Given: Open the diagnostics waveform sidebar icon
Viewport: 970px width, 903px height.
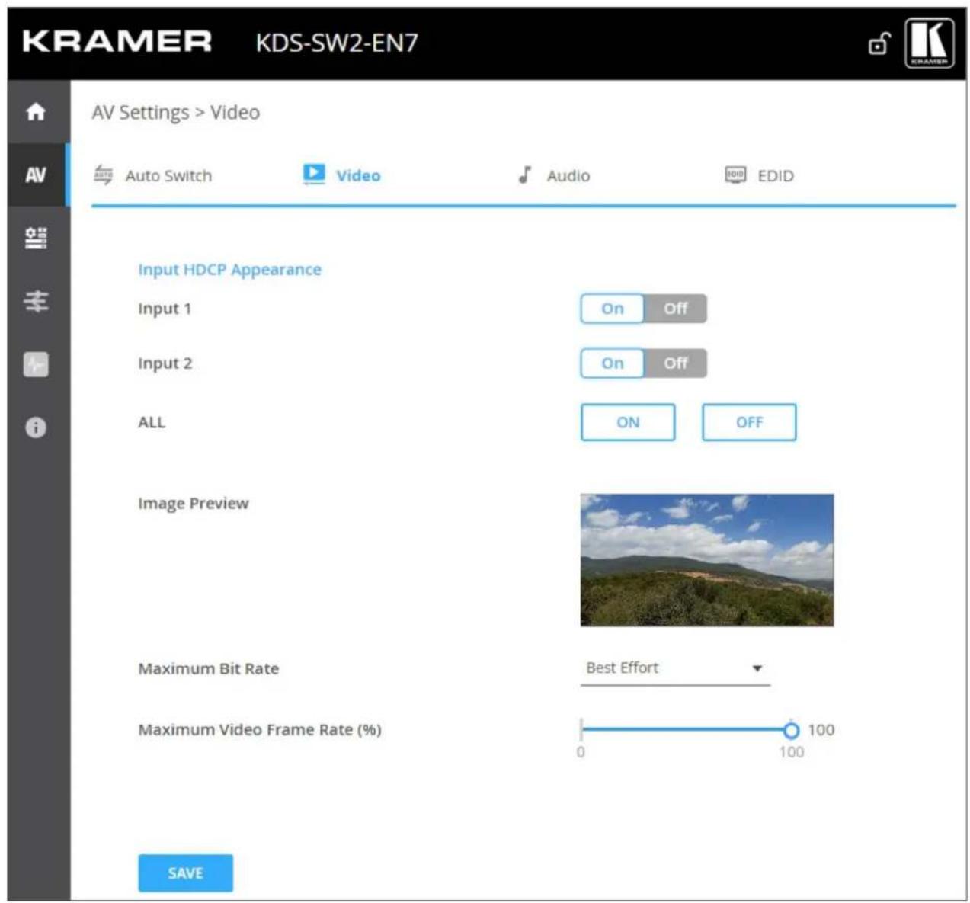Looking at the screenshot, I should click(x=36, y=364).
